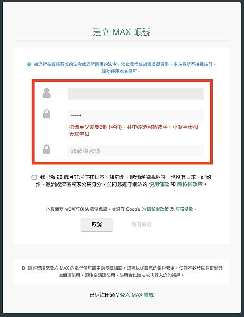Select the 請確認密碼 confirm password field
Screen dimensions: 244x317
pyautogui.click(x=135, y=151)
